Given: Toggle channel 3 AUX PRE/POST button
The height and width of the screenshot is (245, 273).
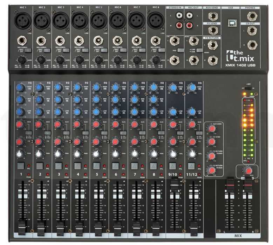Looking at the screenshot, I should (67, 133).
